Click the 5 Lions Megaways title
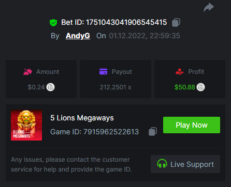This screenshot has width=231, height=187. click(82, 118)
